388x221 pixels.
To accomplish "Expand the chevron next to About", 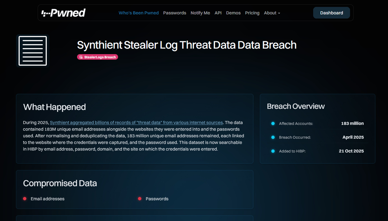I will (x=279, y=13).
